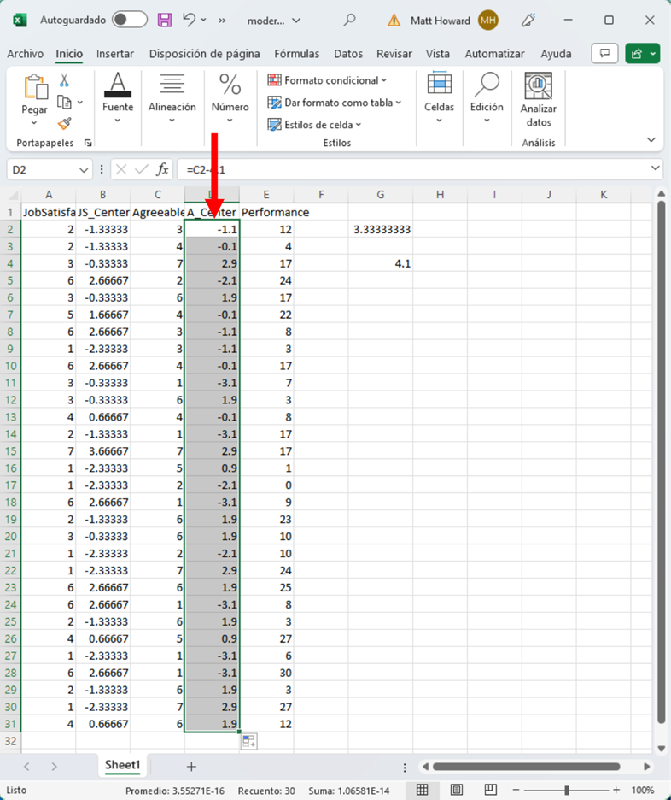Click the Cut scissors icon
Screen dimensions: 671x800
tap(64, 80)
